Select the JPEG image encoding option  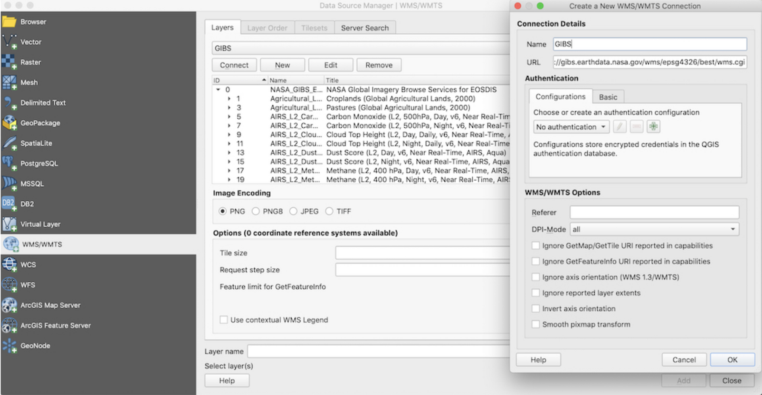point(293,211)
